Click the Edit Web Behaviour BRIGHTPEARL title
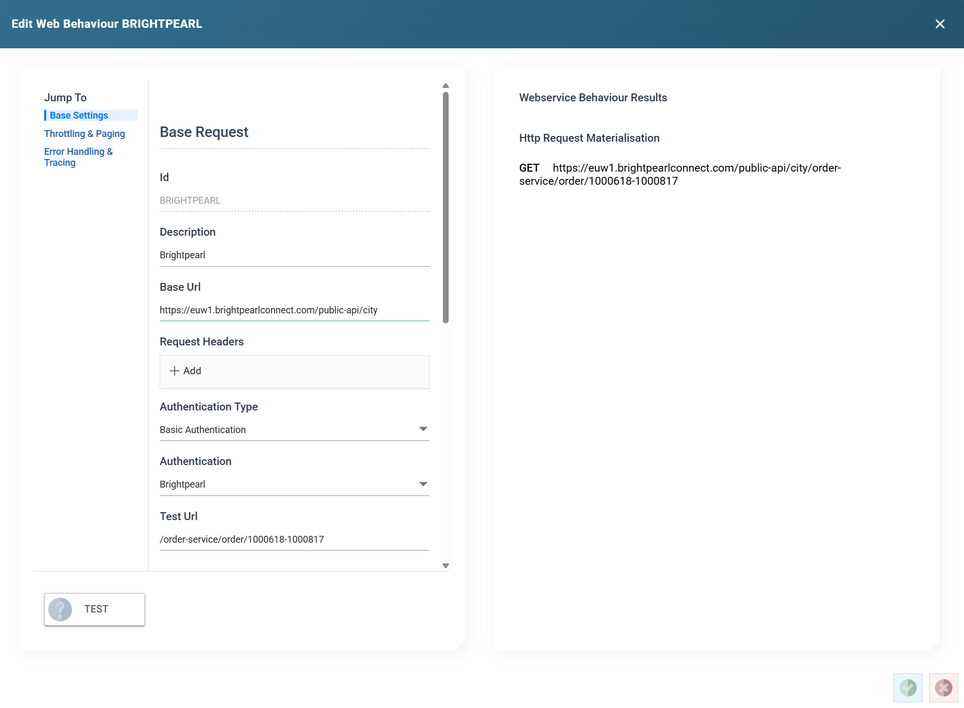This screenshot has height=708, width=964. (107, 24)
